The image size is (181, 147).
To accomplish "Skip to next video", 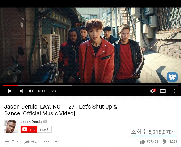I will coord(21,91).
